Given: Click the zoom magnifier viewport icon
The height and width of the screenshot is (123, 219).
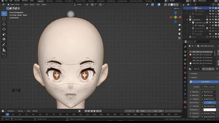Looking at the screenshot, I should pos(179,25).
